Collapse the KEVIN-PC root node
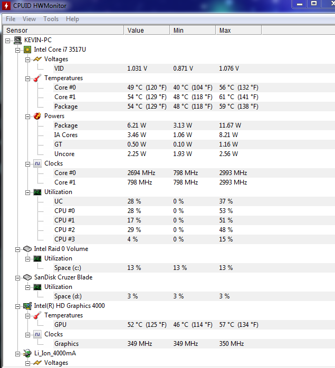The image size is (335, 368). (x=8, y=41)
